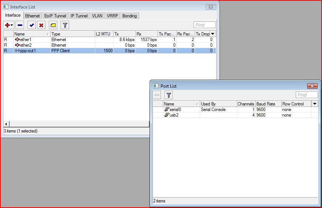Click the Find field in Port List

click(306, 95)
